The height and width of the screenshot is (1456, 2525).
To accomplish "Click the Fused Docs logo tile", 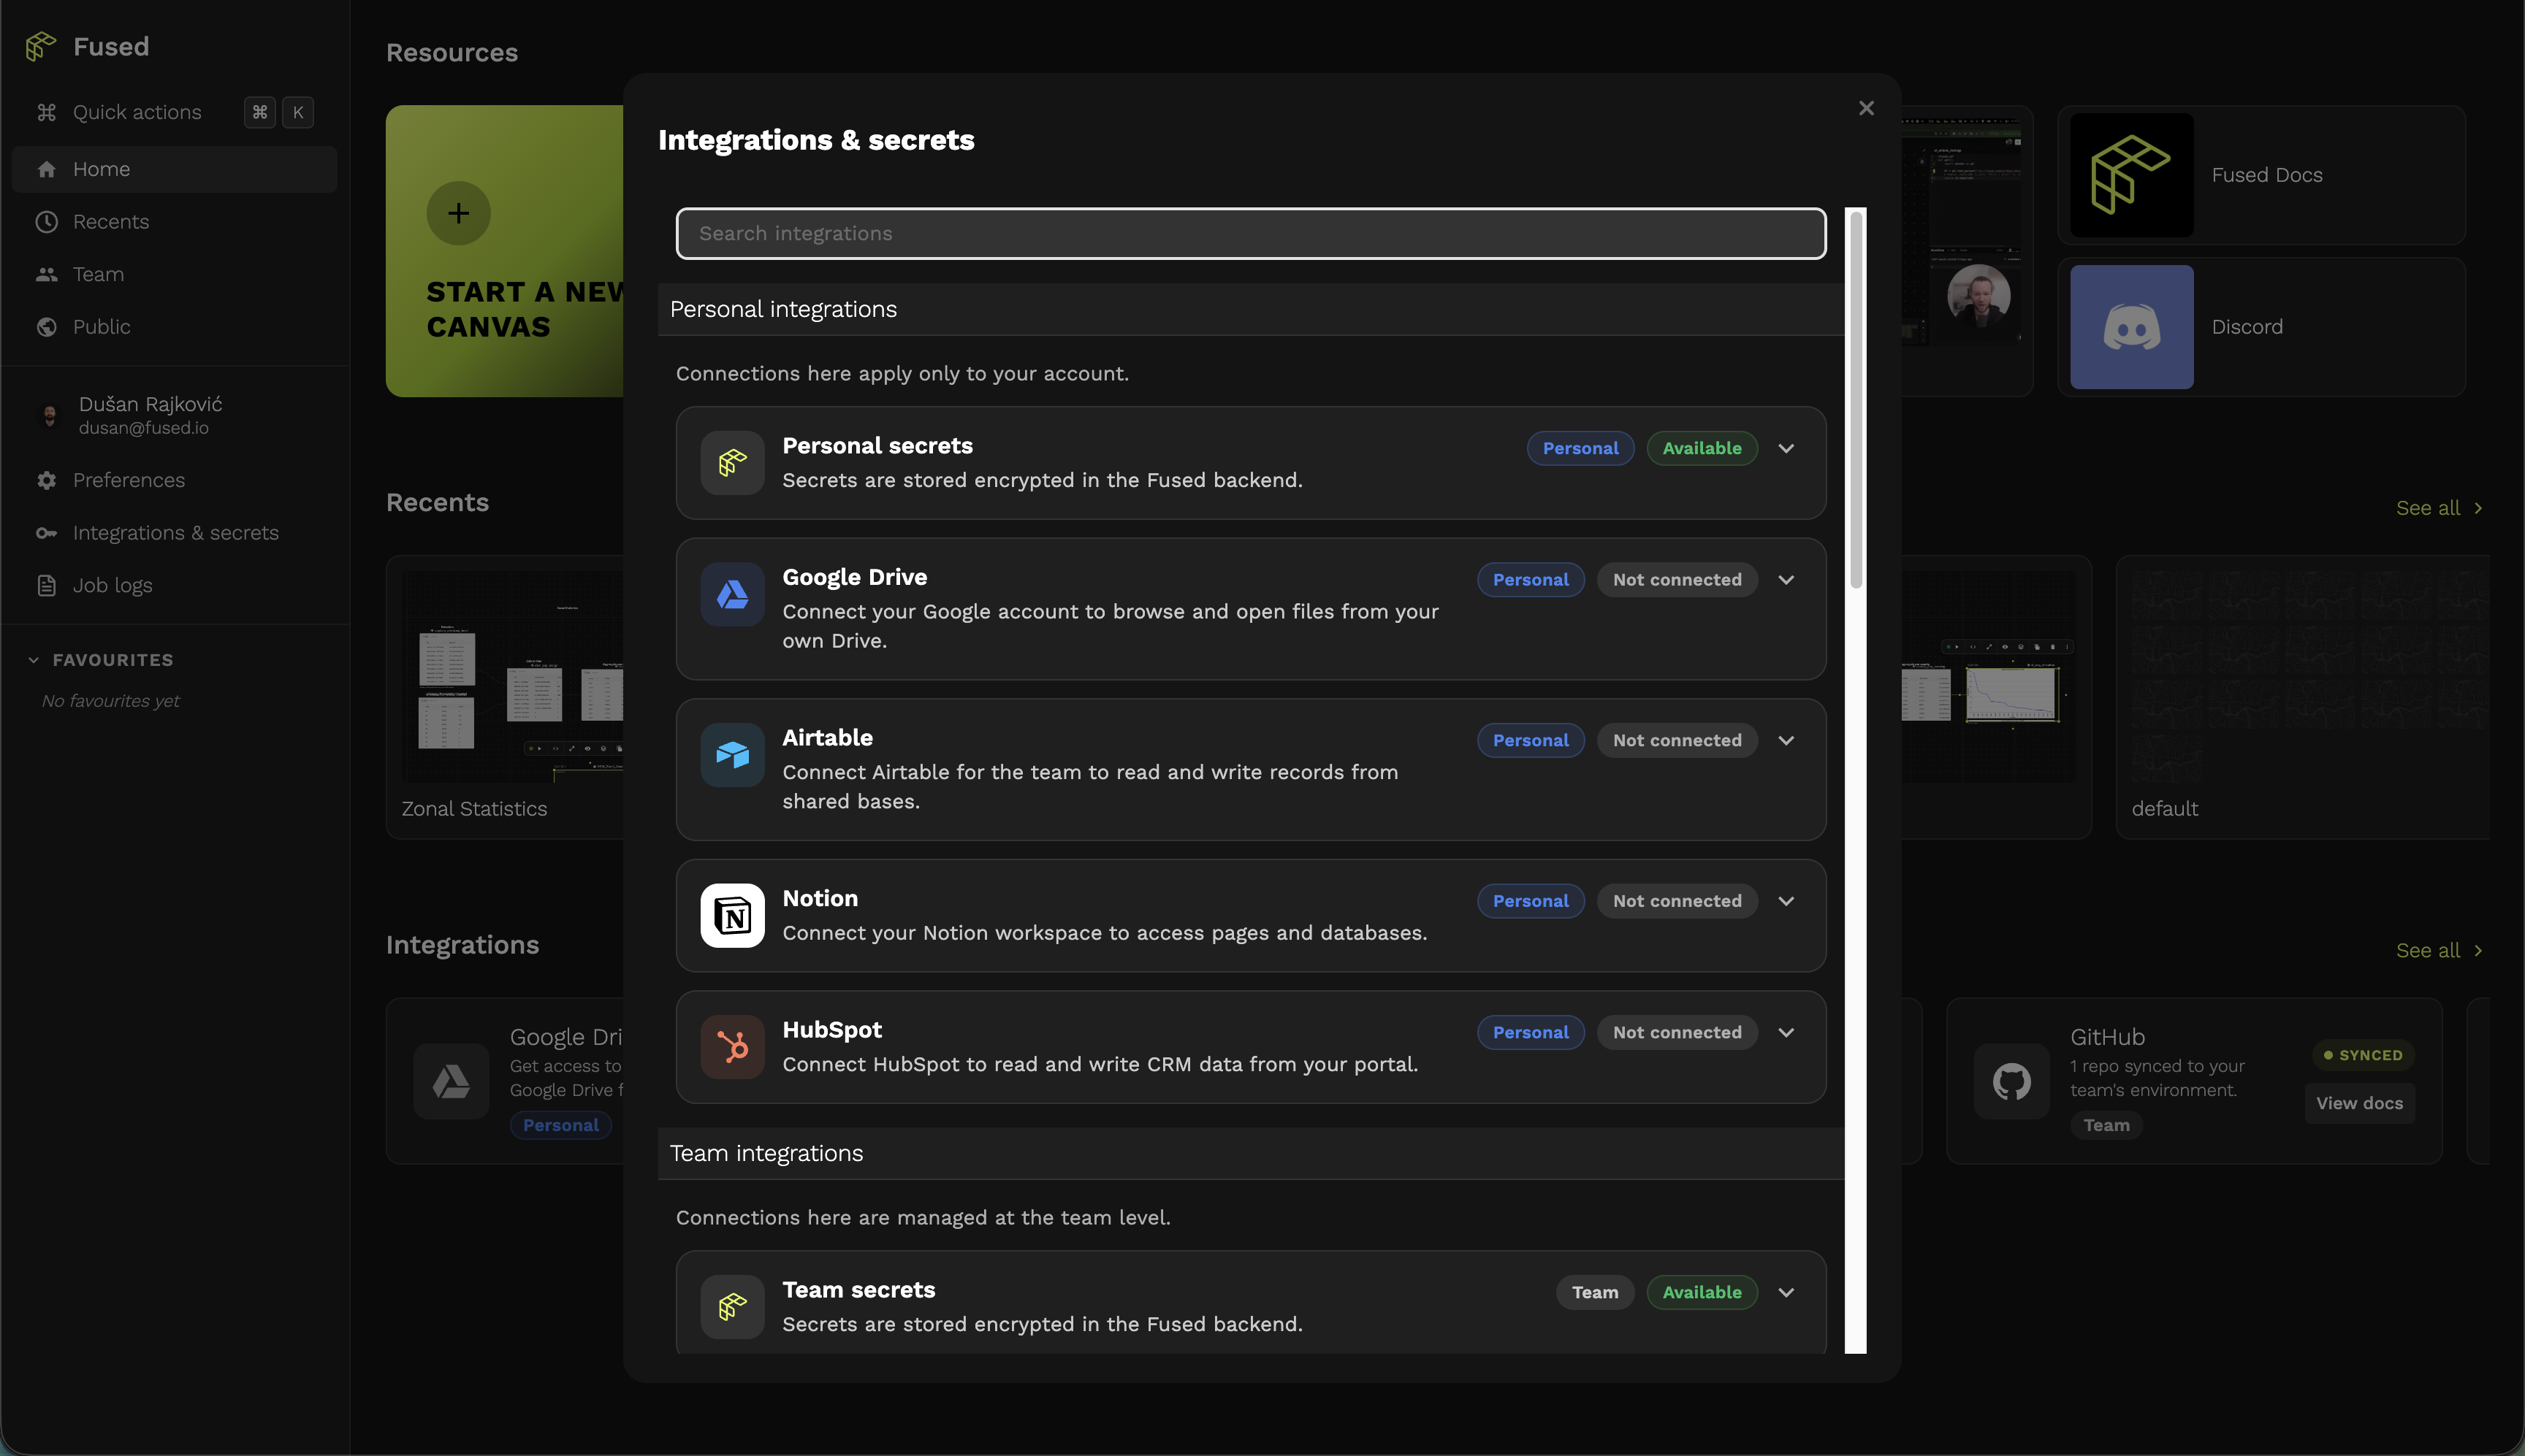I will point(2132,175).
